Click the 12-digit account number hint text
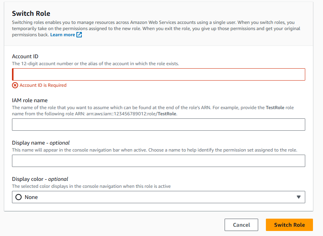Image resolution: width=323 pixels, height=236 pixels. (95, 64)
